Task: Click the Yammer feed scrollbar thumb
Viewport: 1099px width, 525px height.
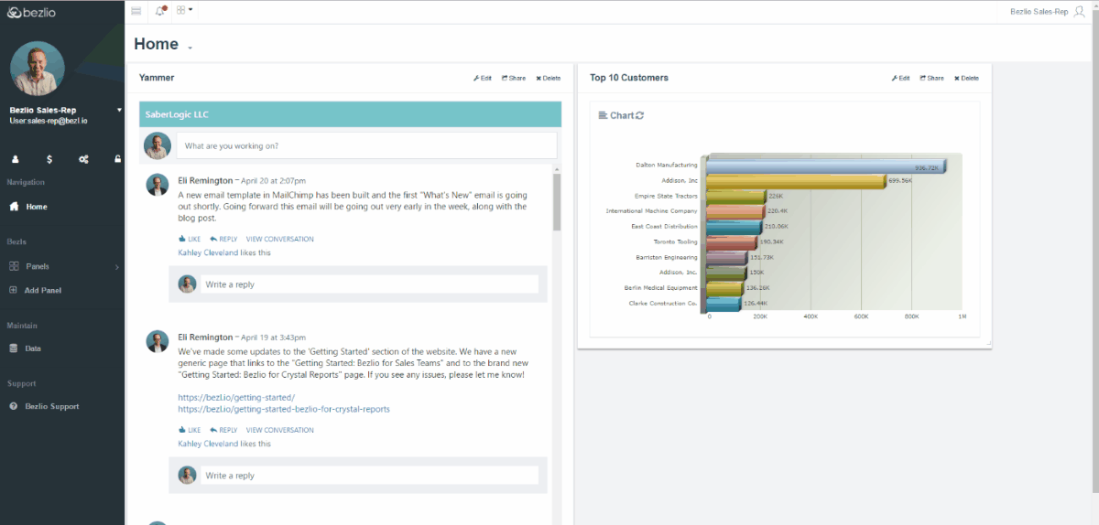Action: click(x=557, y=202)
